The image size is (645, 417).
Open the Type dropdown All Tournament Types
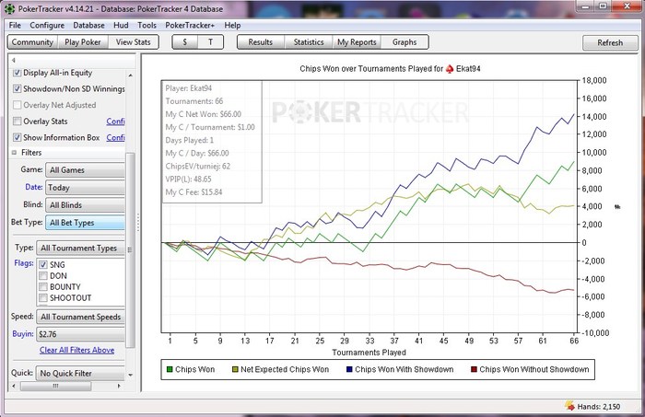point(81,249)
